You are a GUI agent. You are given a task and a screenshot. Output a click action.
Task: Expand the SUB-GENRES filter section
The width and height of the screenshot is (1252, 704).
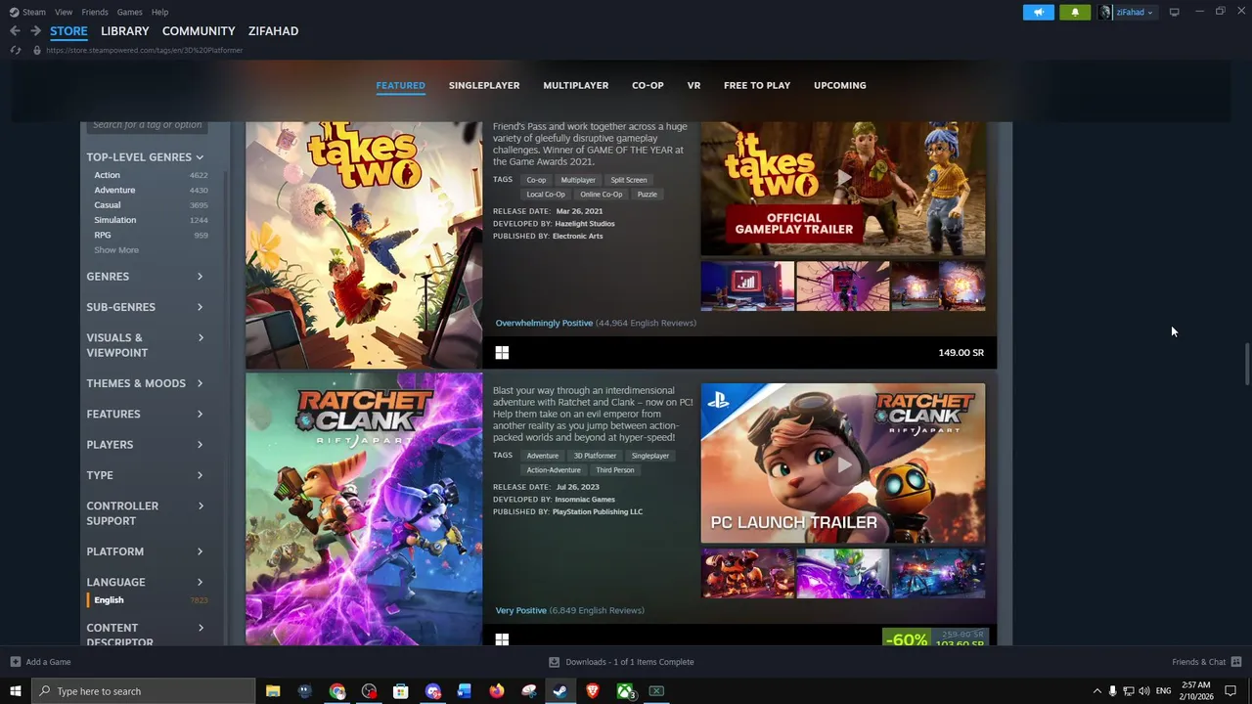(145, 307)
